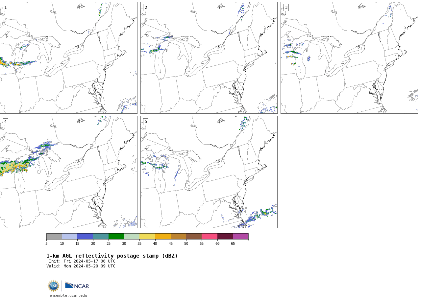421x299 pixels.
Task: Click panel number label 2
Action: click(x=146, y=8)
